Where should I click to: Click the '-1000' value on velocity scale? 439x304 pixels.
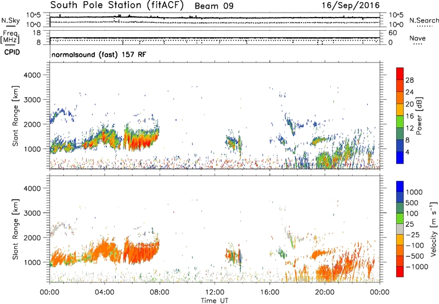point(417,267)
